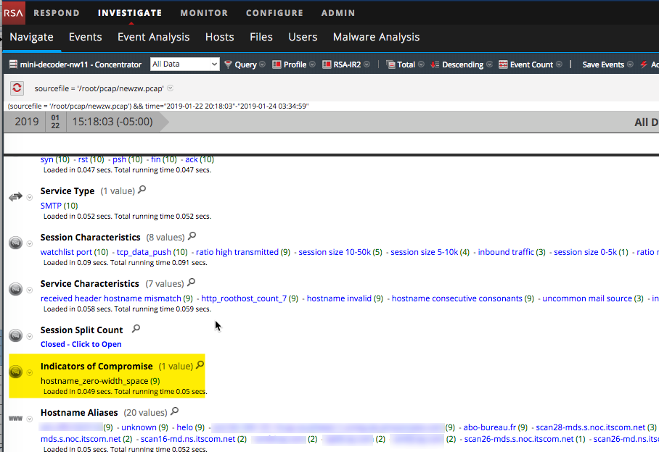Click the hostname_zero-width_space value link
Screen dimensions: 659x452
coord(94,380)
